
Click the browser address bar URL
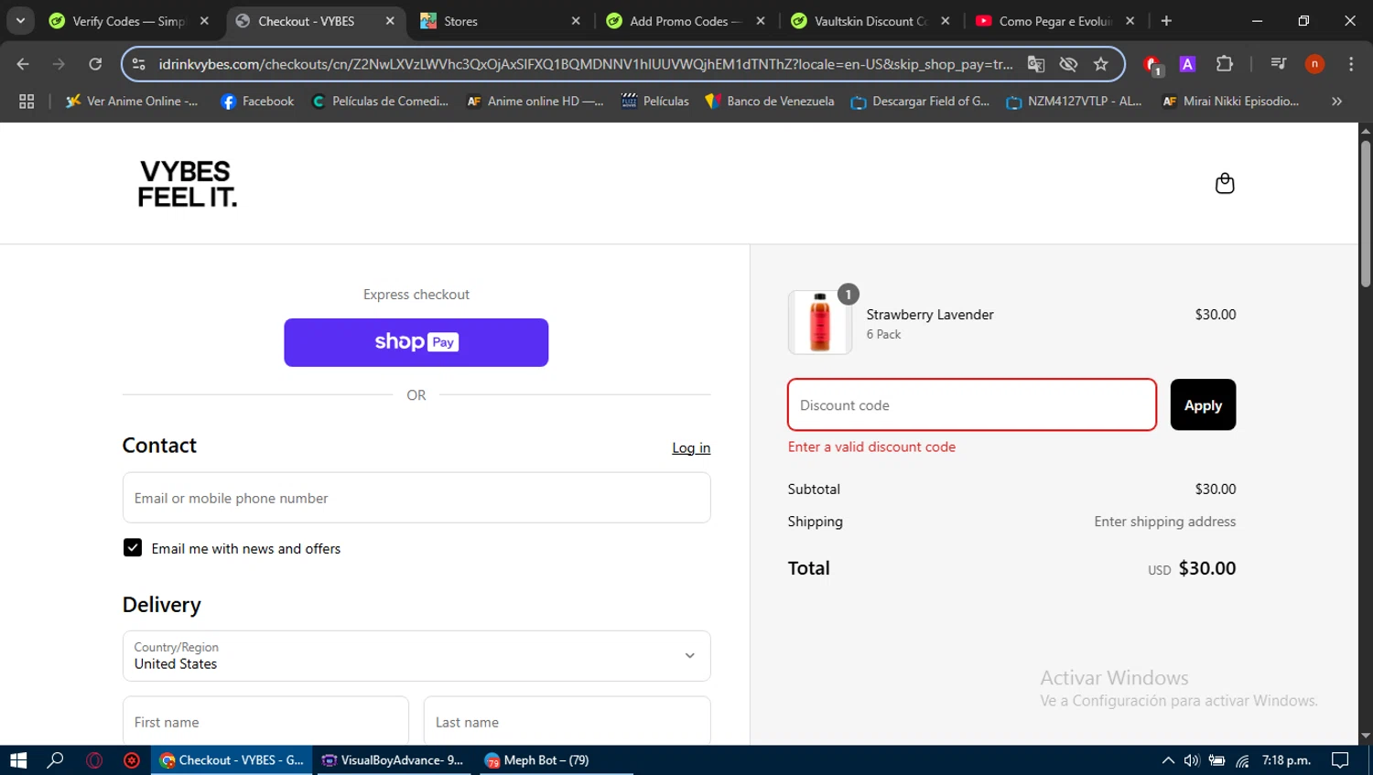click(586, 64)
